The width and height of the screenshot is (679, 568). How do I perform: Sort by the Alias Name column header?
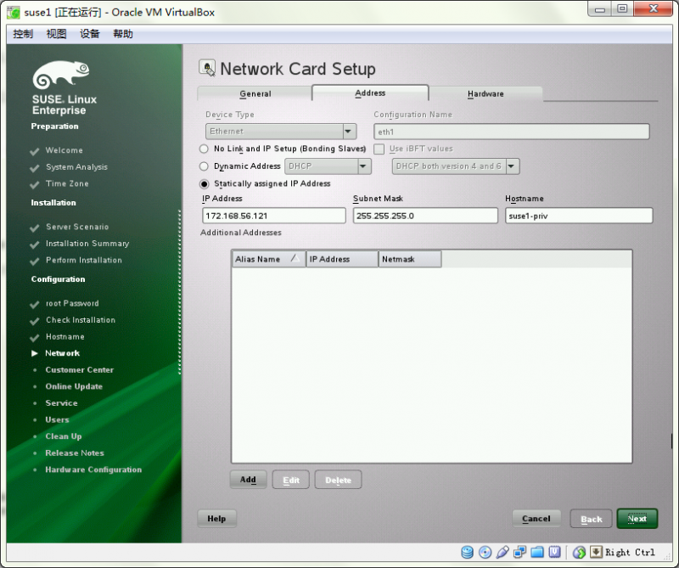click(x=263, y=258)
